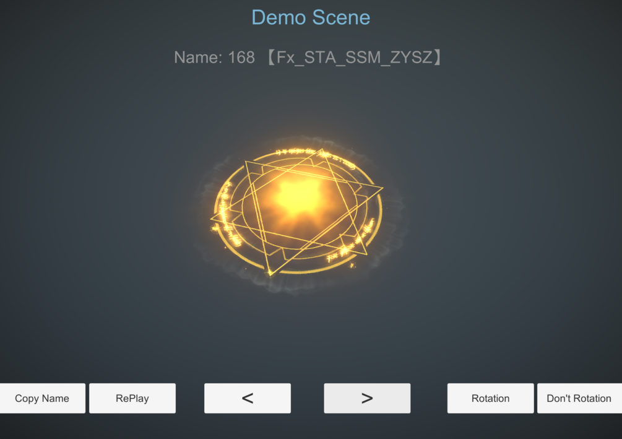622x439 pixels.
Task: Stop spinning with Don't Rotation button
Action: point(579,398)
